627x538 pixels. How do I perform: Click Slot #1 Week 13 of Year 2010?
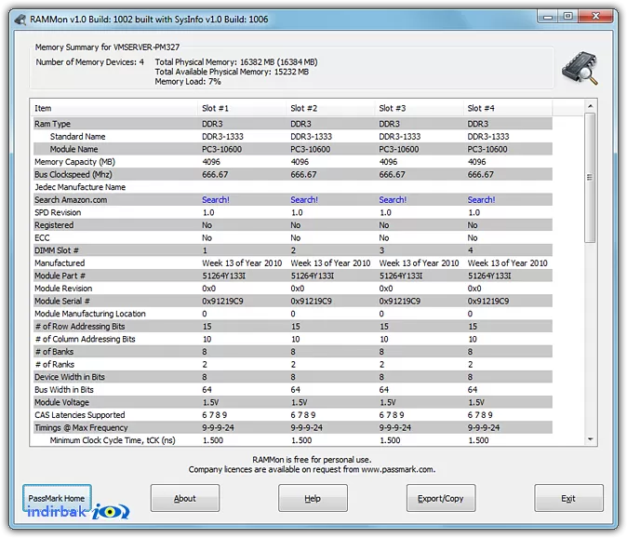(242, 262)
